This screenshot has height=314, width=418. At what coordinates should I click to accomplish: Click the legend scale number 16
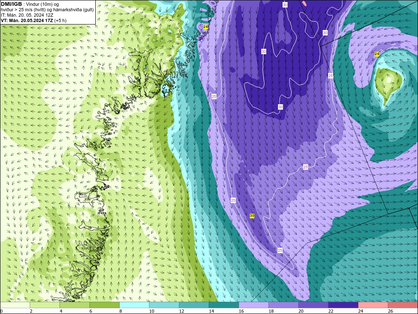(x=241, y=311)
